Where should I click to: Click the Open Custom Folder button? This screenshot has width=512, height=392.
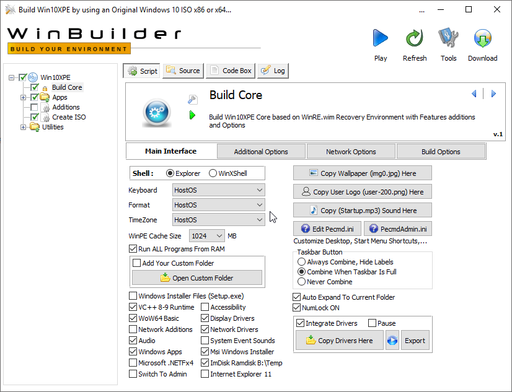[x=197, y=277]
